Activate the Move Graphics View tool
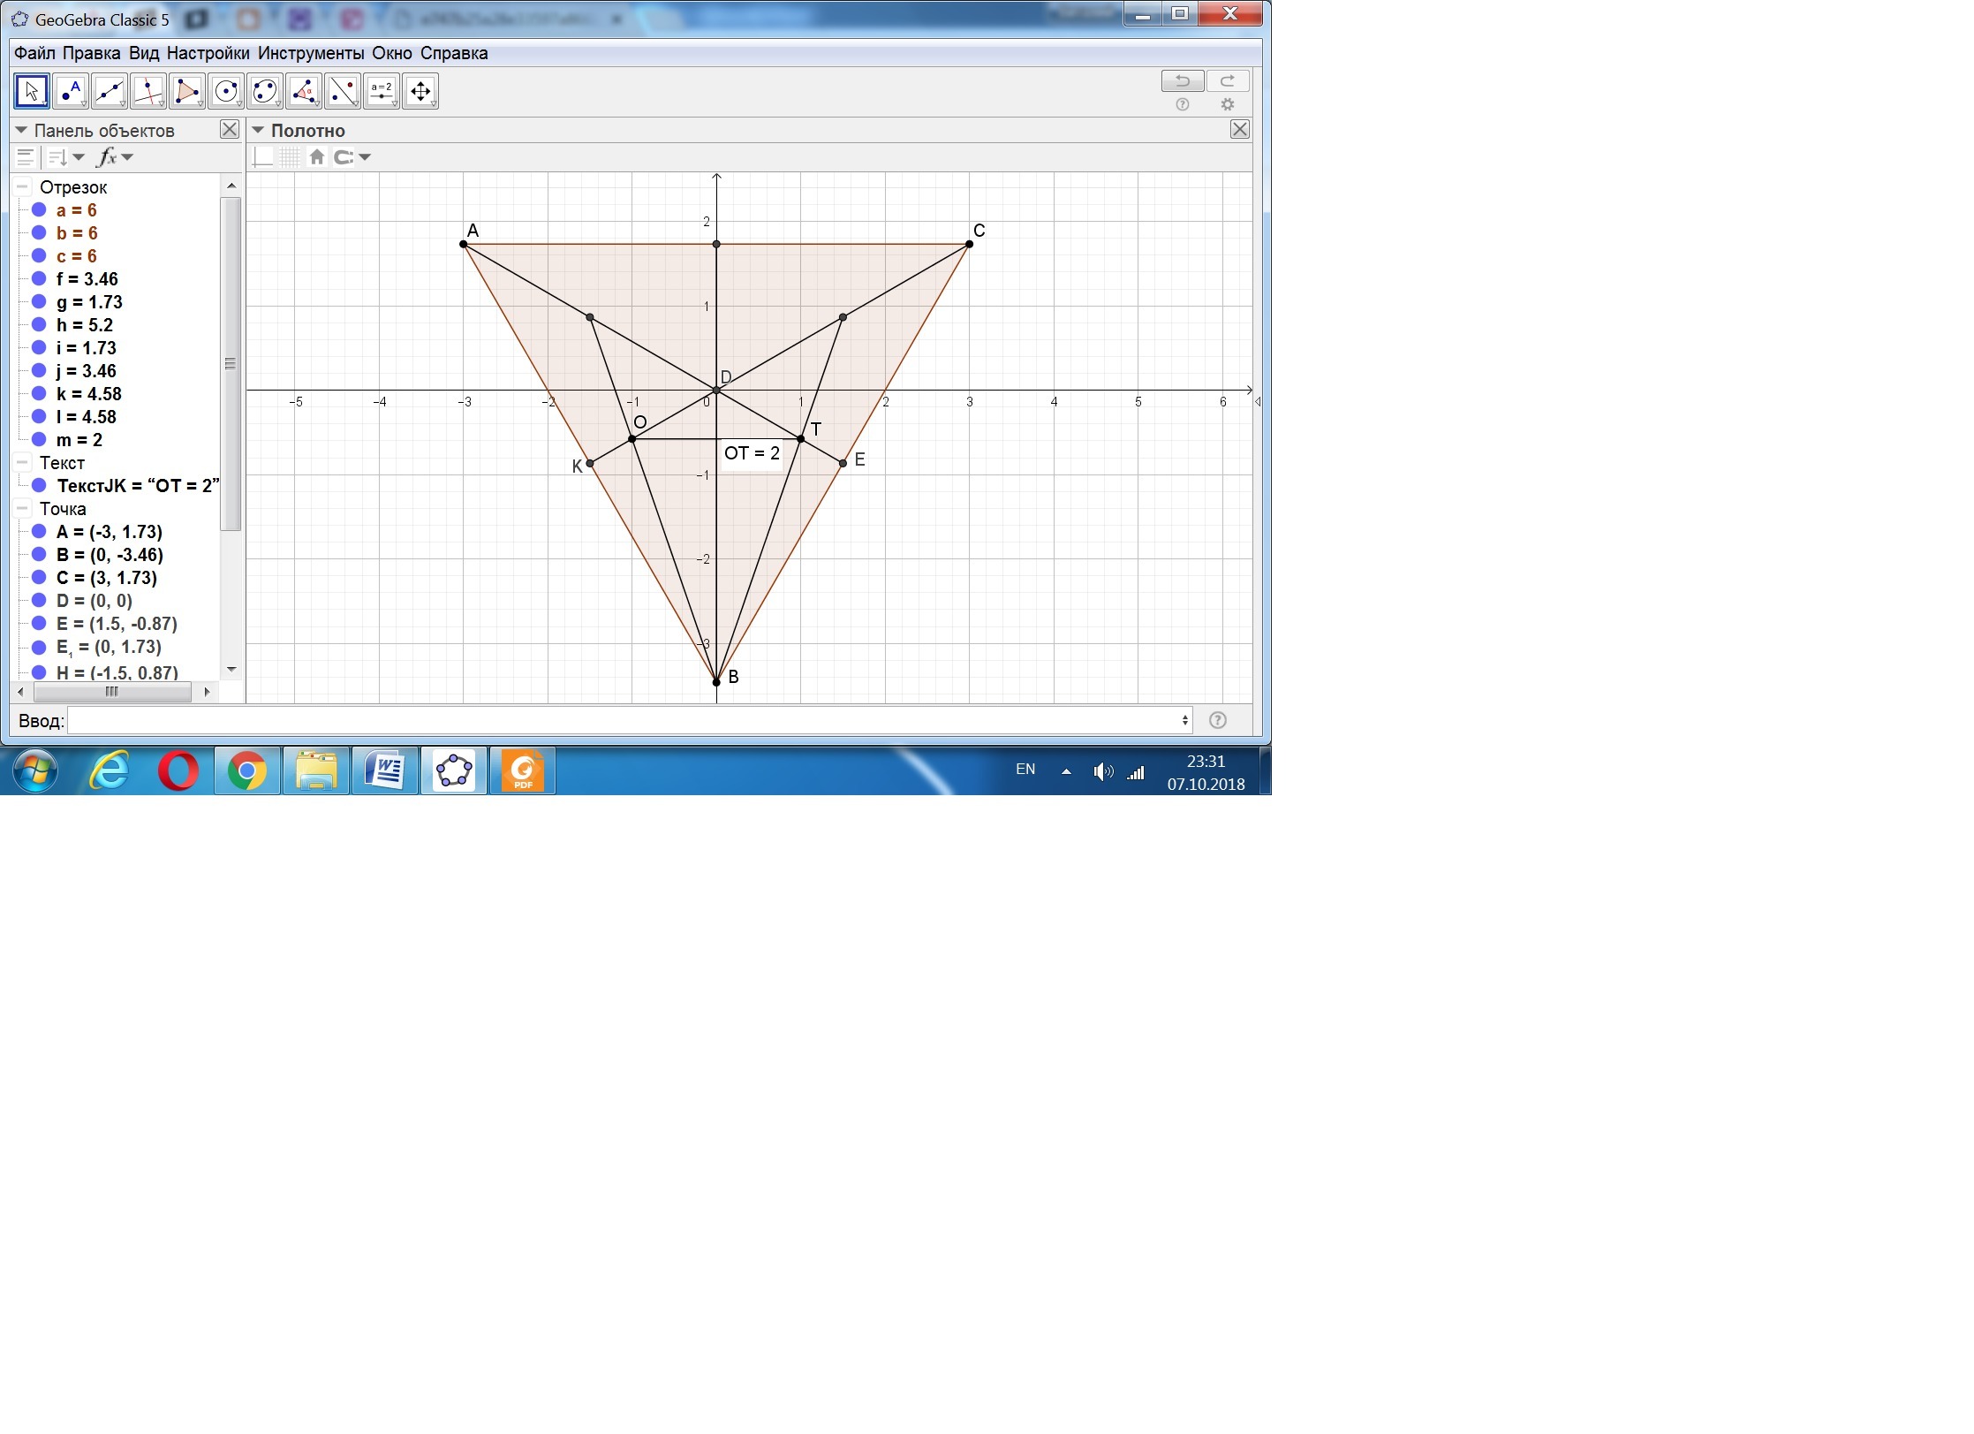 click(x=420, y=91)
